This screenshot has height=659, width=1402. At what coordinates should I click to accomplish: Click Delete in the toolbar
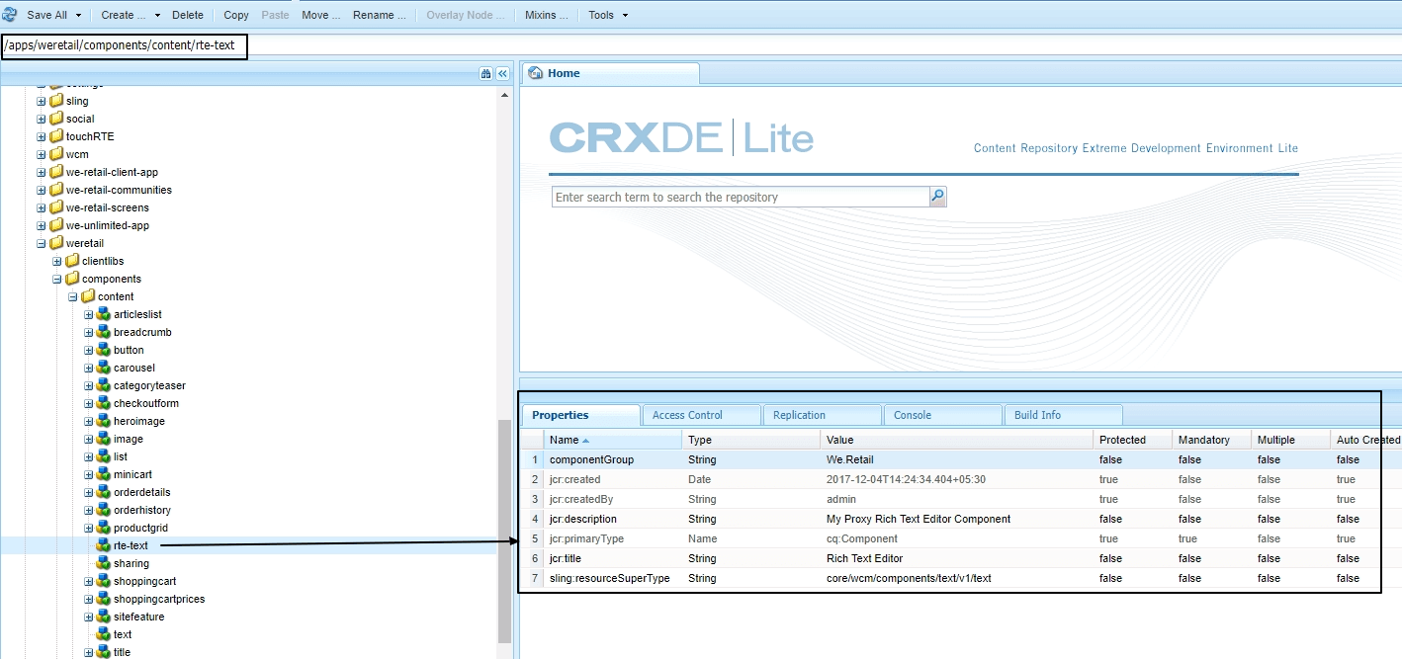pyautogui.click(x=188, y=14)
